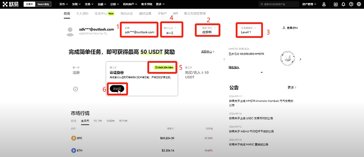Click the 去认证 black button
The image size is (364, 157).
point(117,89)
